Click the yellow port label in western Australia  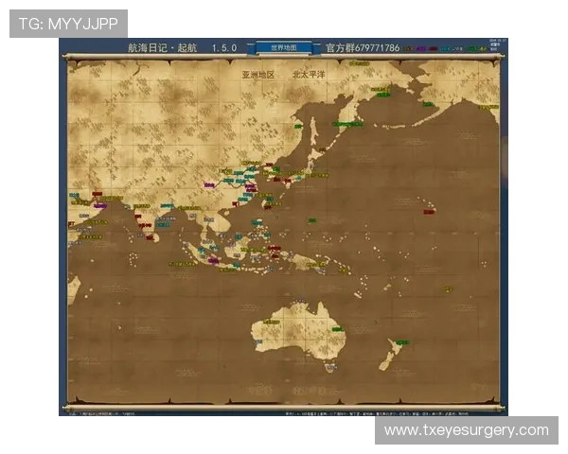point(272,322)
